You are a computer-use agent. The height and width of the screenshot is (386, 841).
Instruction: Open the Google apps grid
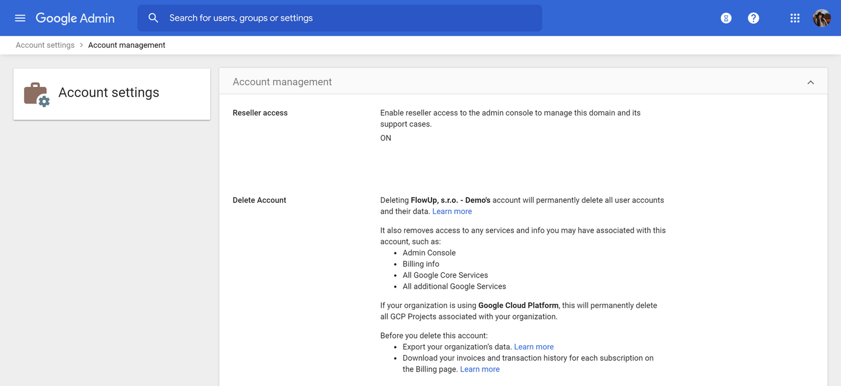point(795,18)
